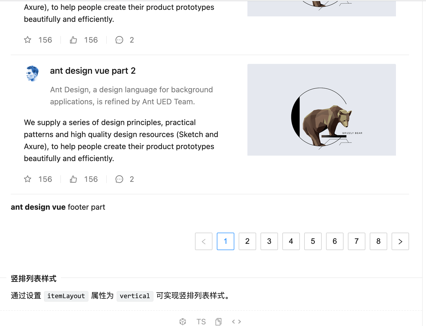Click the 'itemLayout' code tag
This screenshot has width=426, height=326.
(x=66, y=296)
